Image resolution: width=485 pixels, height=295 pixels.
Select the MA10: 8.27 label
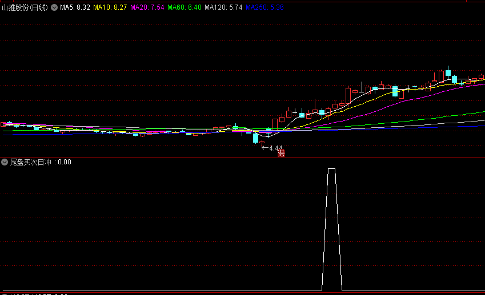point(110,7)
